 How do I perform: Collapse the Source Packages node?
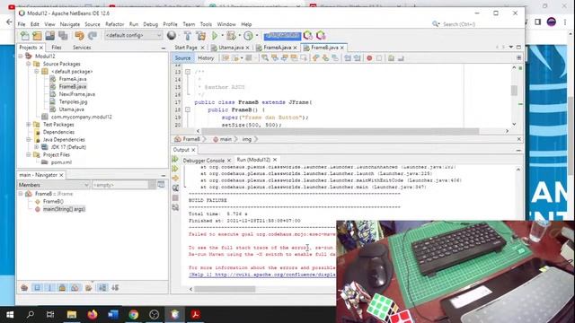(x=28, y=64)
